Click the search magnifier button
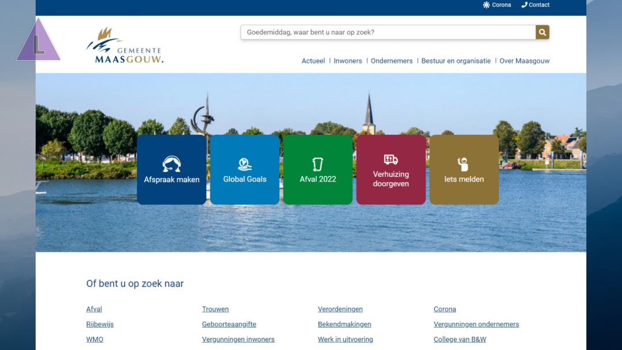The width and height of the screenshot is (622, 350). (x=543, y=32)
